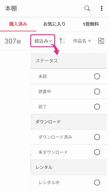Screen dimensions: 109x192
Task: Open the 作品名 sort dropdown
Action: pyautogui.click(x=82, y=41)
